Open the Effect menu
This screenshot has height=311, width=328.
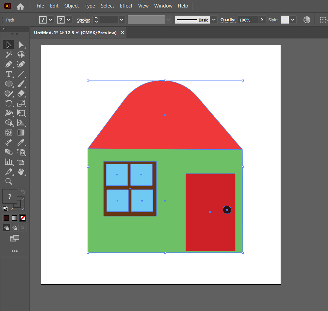pyautogui.click(x=126, y=6)
